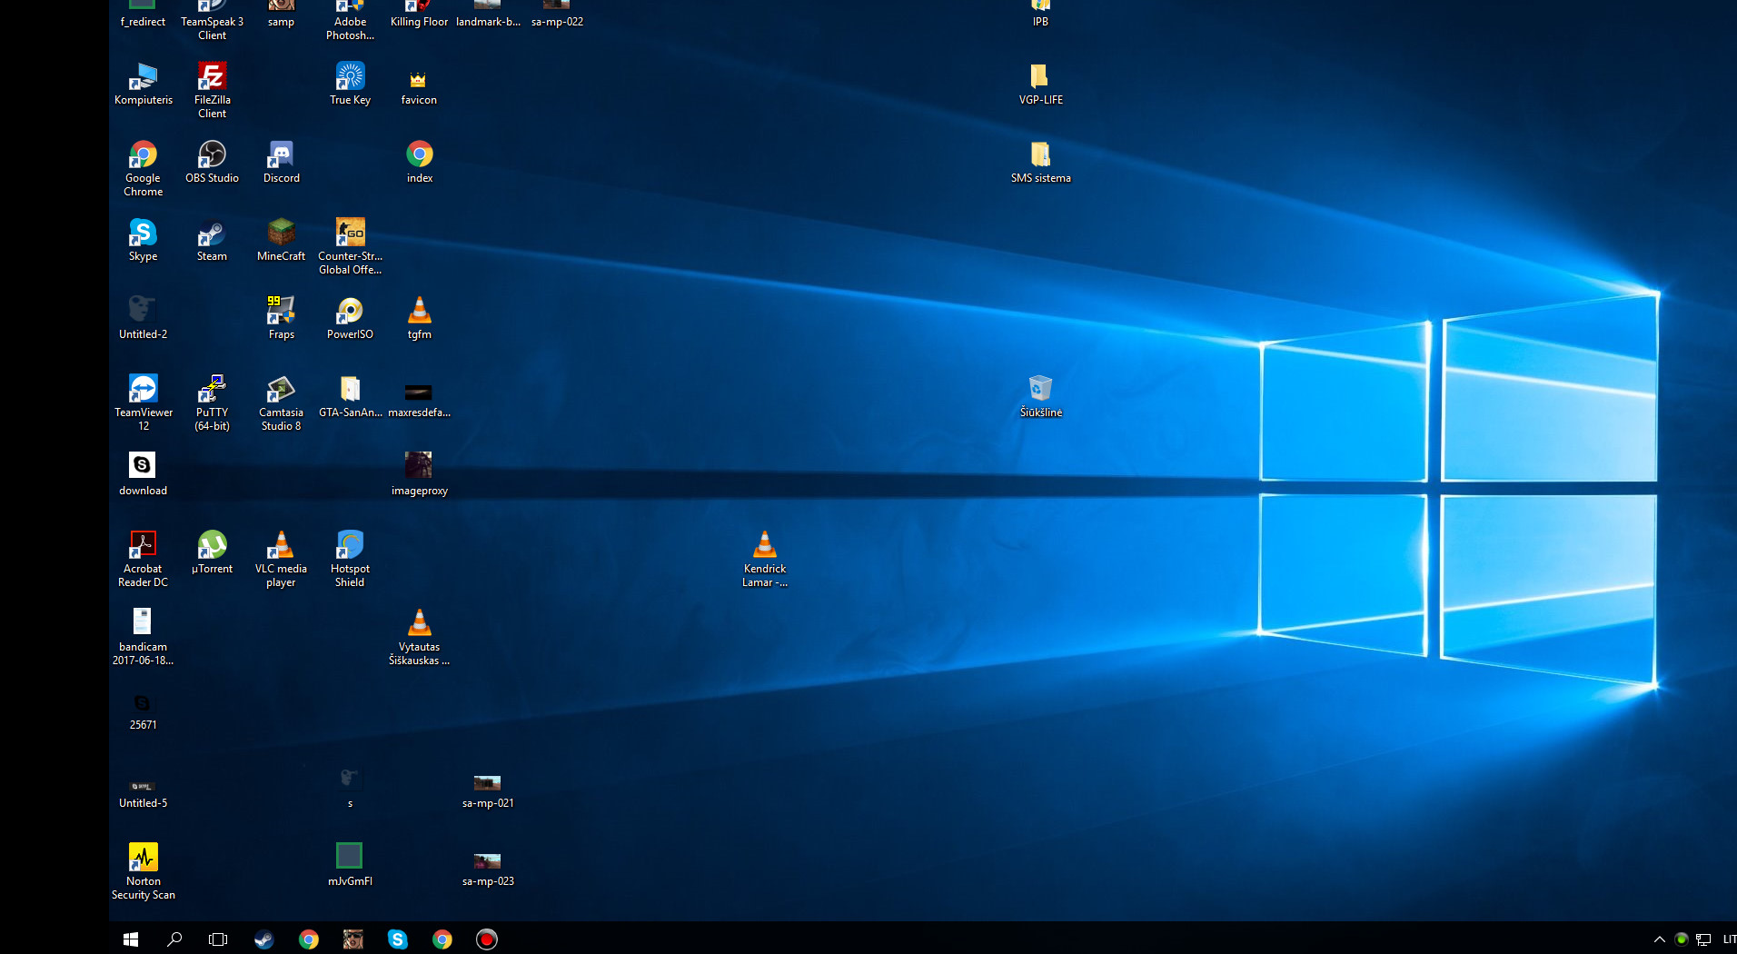This screenshot has height=954, width=1737.
Task: Open Task View in the taskbar
Action: click(x=218, y=939)
